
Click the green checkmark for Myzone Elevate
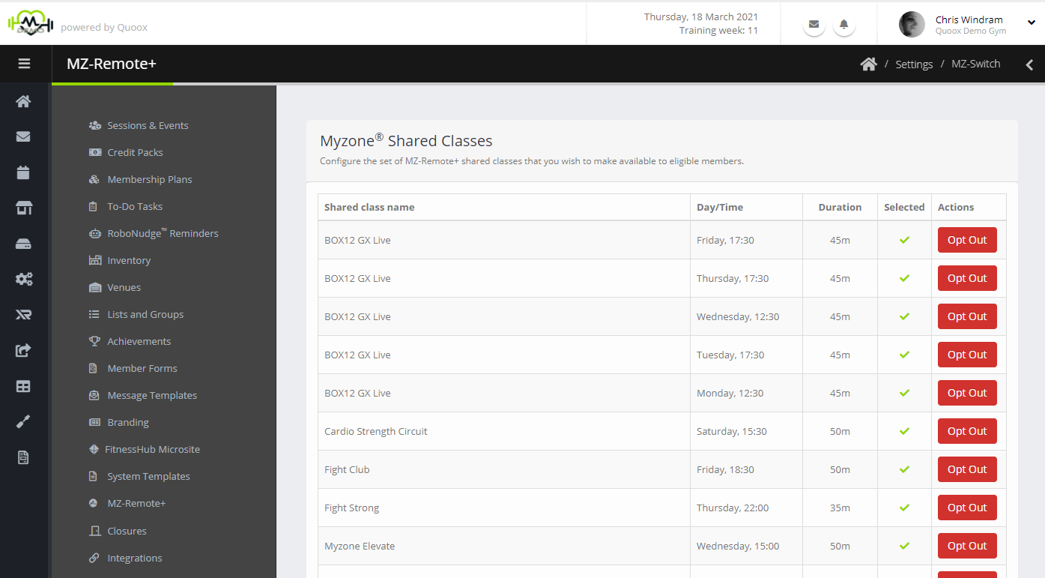pyautogui.click(x=904, y=546)
